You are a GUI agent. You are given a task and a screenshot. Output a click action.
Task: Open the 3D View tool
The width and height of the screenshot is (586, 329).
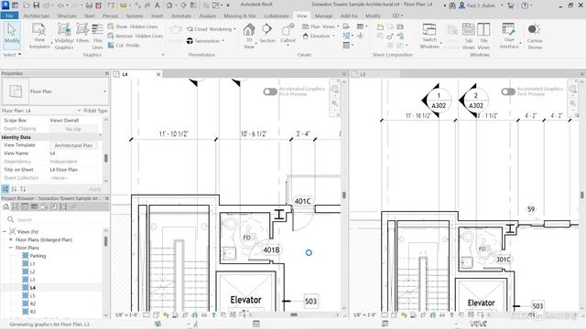tap(249, 36)
